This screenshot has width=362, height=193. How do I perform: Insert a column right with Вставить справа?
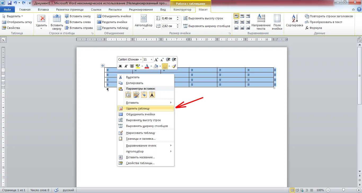[79, 28]
